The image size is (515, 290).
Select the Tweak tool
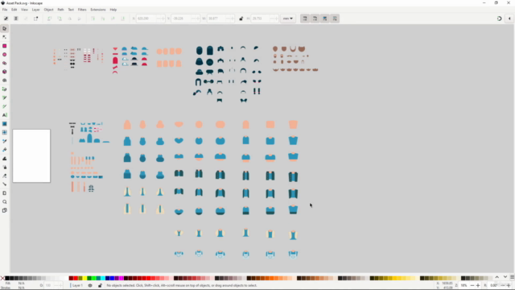tap(5, 159)
